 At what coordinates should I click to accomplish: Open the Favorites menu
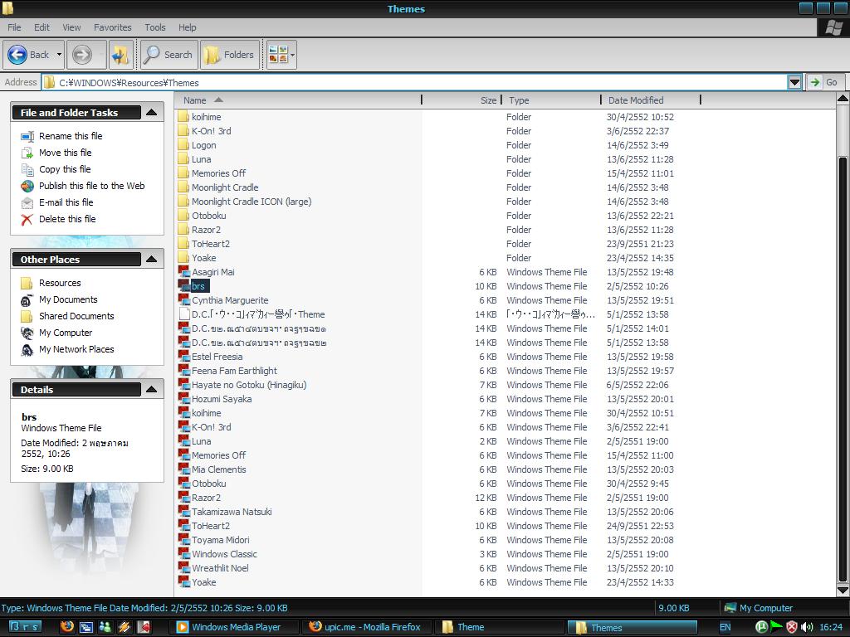coord(113,27)
